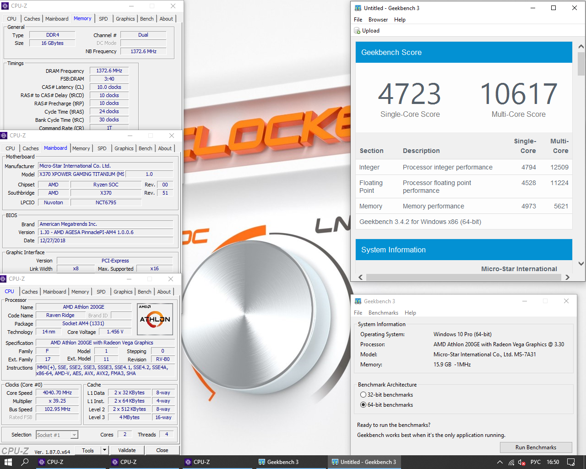The image size is (586, 469).
Task: Click the network tray icon
Action: pyautogui.click(x=511, y=462)
